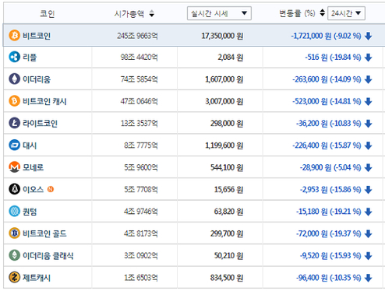
Task: Click the down arrow in the 비트코인 골드 row
Action: pos(369,233)
